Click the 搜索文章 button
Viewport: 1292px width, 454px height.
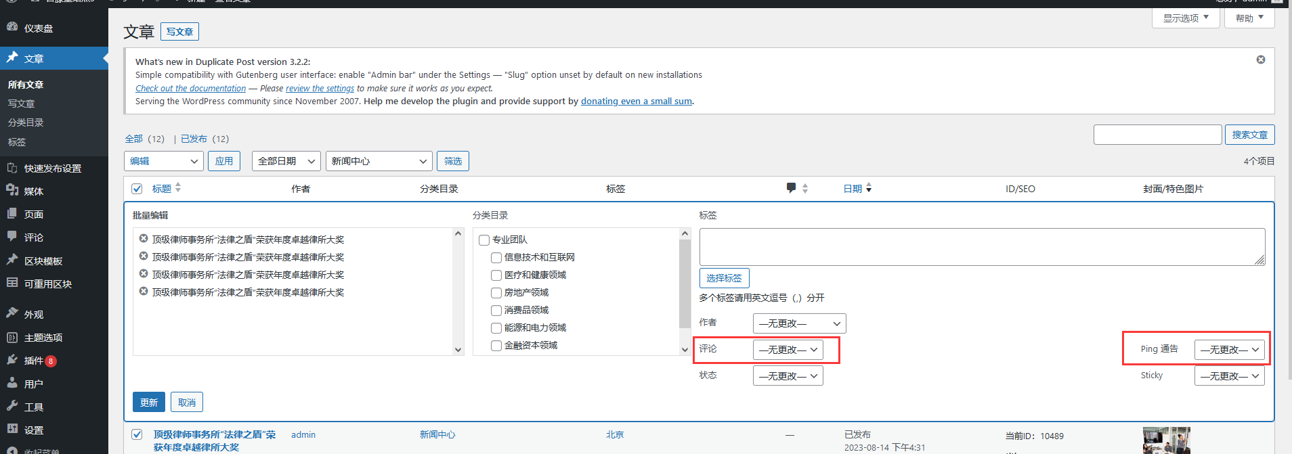1250,135
